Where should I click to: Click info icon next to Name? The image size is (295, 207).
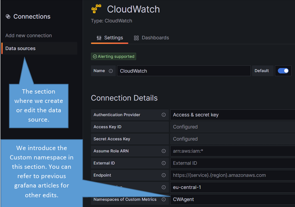(x=111, y=71)
